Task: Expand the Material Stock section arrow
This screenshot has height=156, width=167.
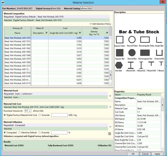Action: click(x=110, y=96)
